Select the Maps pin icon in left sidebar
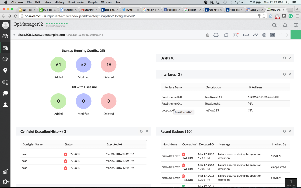This screenshot has width=301, height=188. coord(5,70)
